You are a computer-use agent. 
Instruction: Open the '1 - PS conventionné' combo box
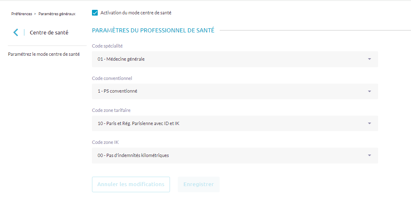230,91
